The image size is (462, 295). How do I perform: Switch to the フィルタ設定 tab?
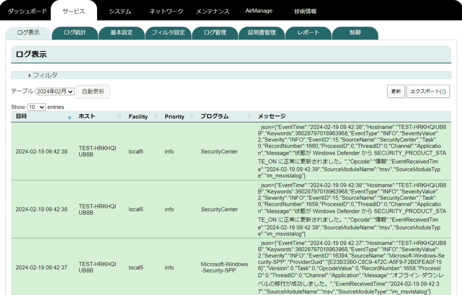pos(168,33)
